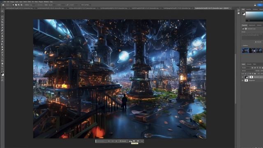This screenshot has height=148, width=263.
Task: Select the Spot Healing Brush tool
Action: tap(2, 30)
